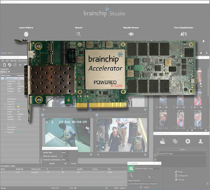Click snowflake icon below right video panel
The width and height of the screenshot is (210, 190).
[x=145, y=155]
